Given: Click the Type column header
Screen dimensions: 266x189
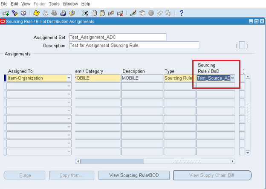Looking at the screenshot, I should click(x=170, y=71).
